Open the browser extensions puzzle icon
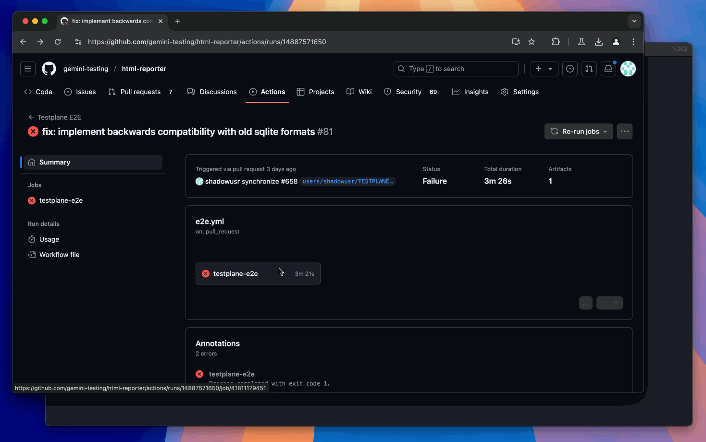 coord(556,42)
